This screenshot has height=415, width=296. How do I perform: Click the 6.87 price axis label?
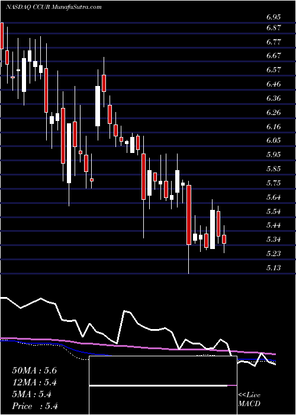(x=274, y=28)
